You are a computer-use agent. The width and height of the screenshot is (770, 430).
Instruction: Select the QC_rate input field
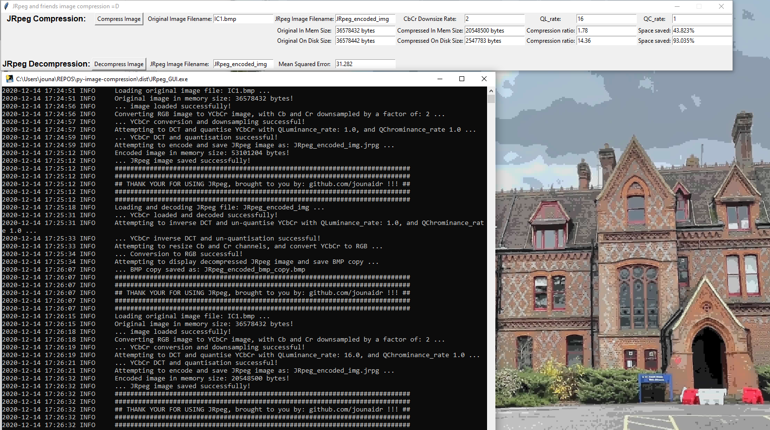tap(701, 19)
